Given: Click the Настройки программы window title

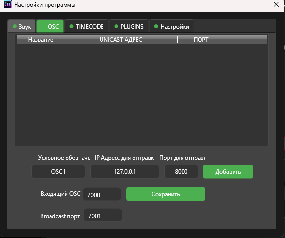Looking at the screenshot, I should point(45,5).
